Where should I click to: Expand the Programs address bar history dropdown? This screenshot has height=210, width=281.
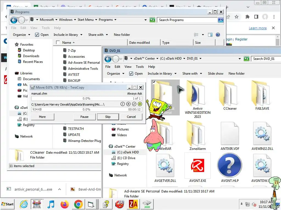[x=145, y=20]
